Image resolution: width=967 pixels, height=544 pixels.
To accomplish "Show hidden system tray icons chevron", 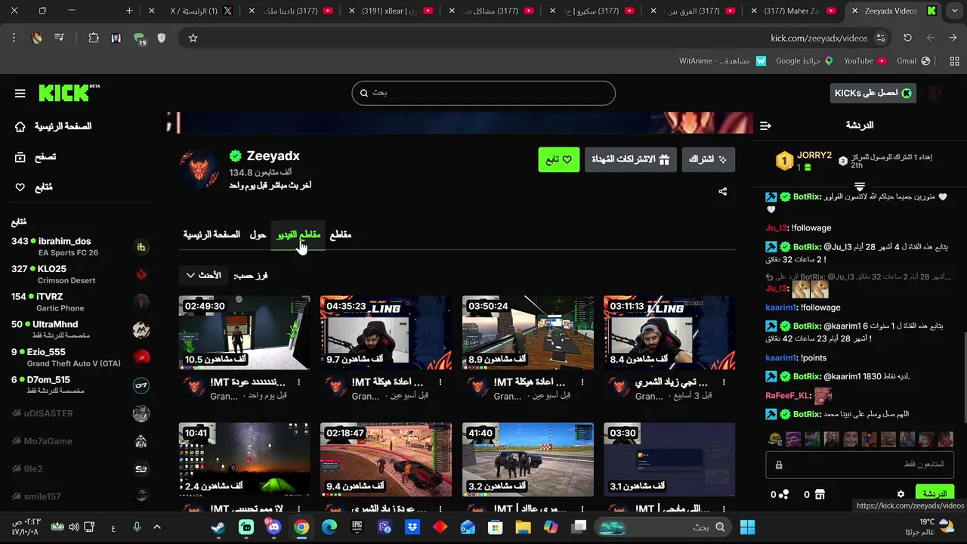I will pyautogui.click(x=157, y=527).
